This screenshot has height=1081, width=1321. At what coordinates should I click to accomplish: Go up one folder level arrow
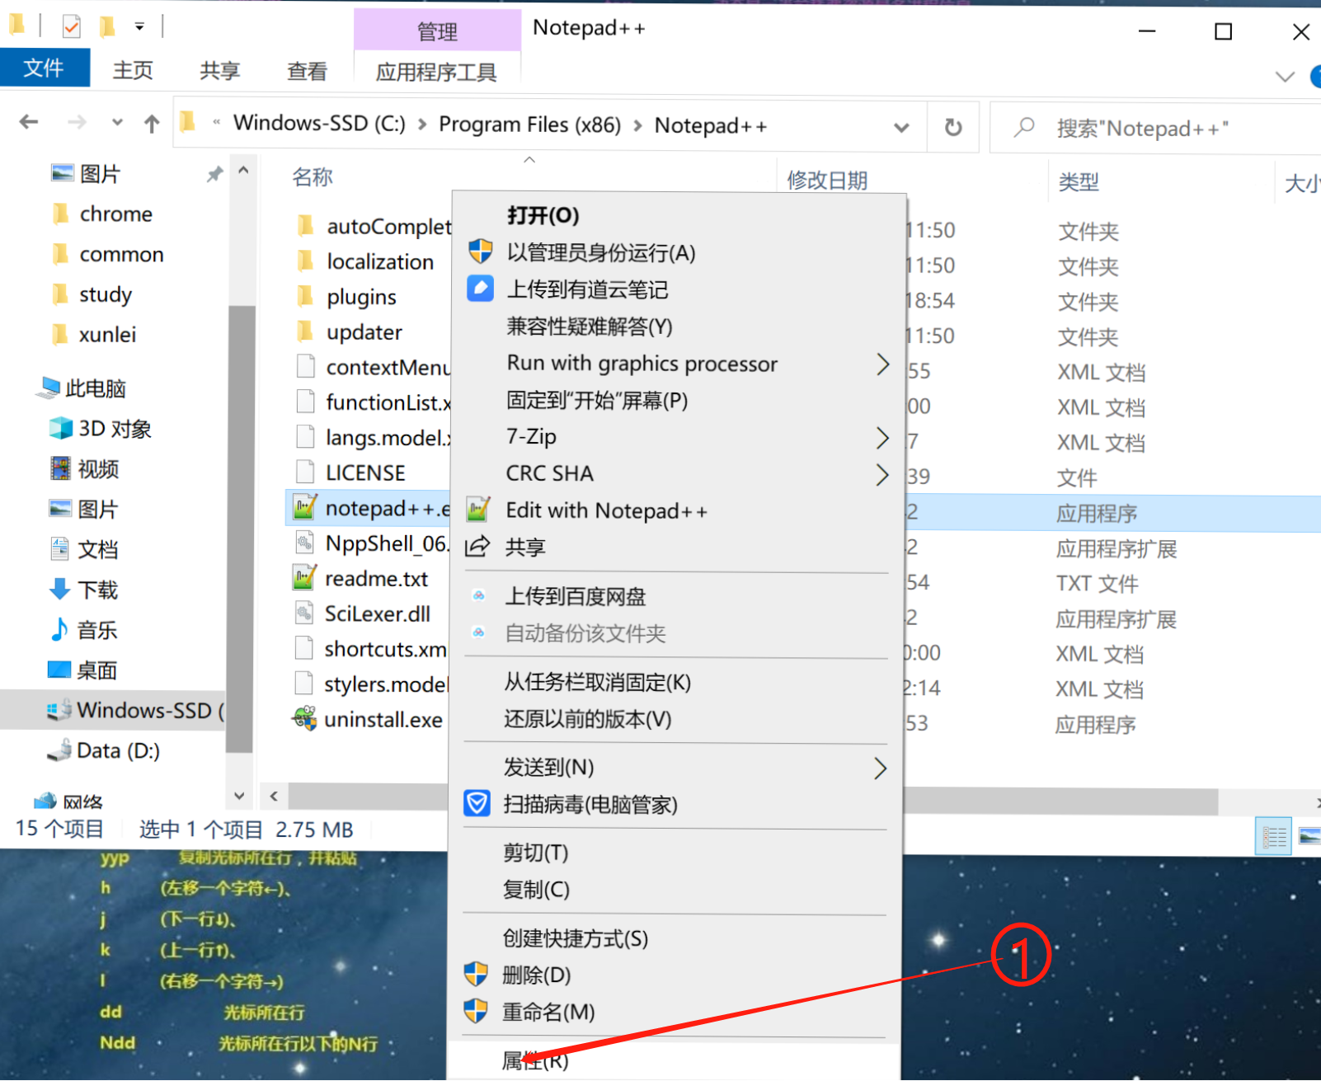[x=152, y=124]
